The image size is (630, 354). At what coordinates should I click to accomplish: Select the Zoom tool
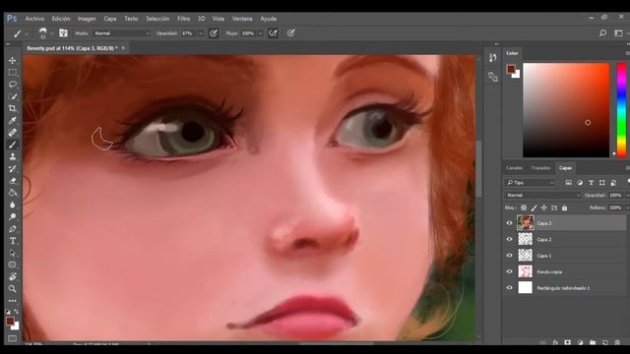pyautogui.click(x=13, y=288)
